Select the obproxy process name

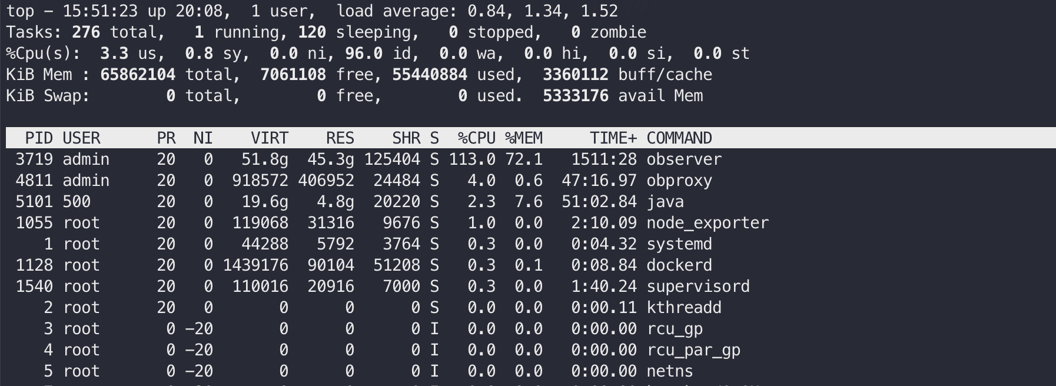pos(679,181)
